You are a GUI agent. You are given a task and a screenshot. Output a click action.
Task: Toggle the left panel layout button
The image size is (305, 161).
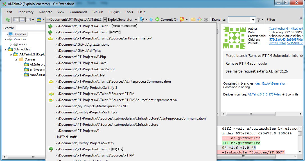(16, 20)
